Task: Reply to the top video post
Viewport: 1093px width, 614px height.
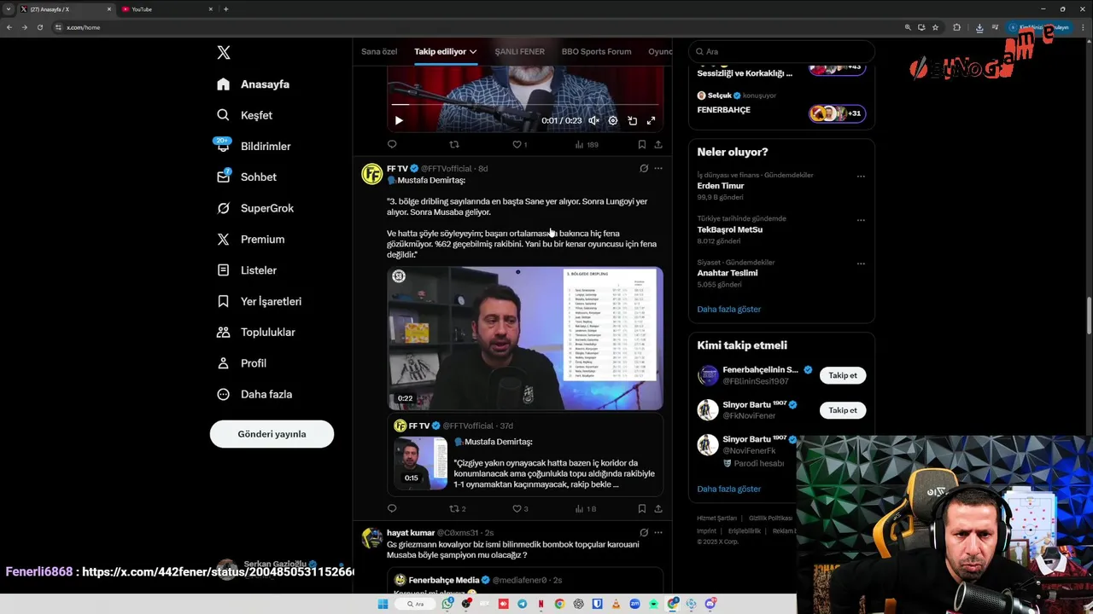Action: (392, 145)
